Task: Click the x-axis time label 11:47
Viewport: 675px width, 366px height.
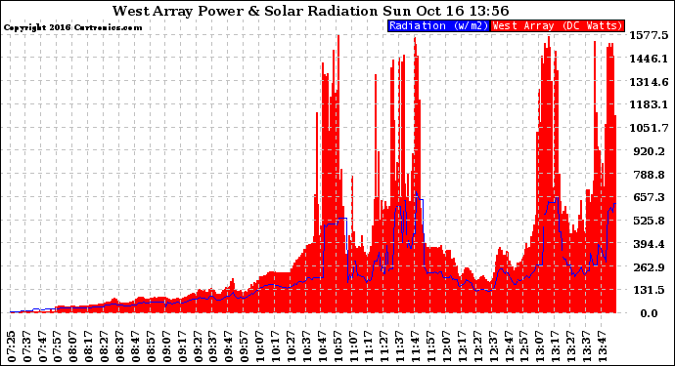Action: (415, 346)
